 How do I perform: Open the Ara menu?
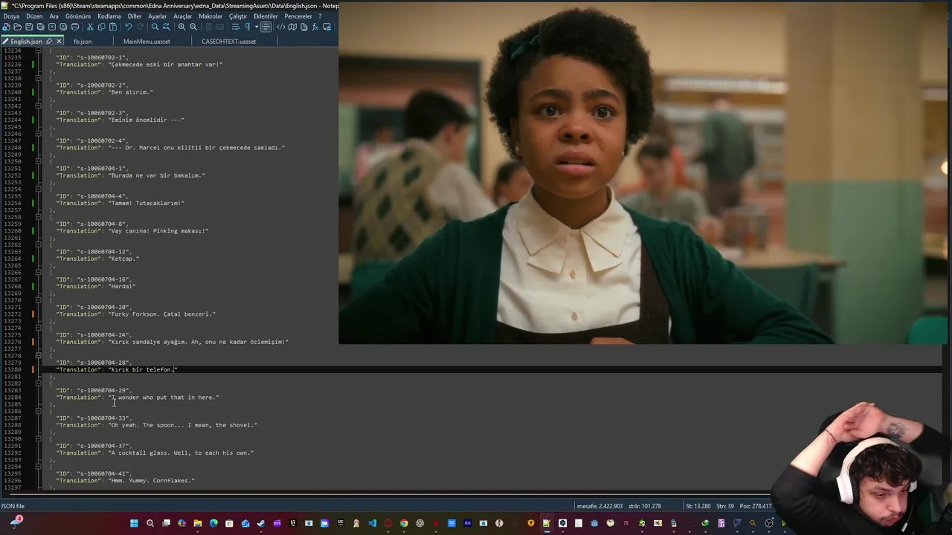tap(54, 16)
